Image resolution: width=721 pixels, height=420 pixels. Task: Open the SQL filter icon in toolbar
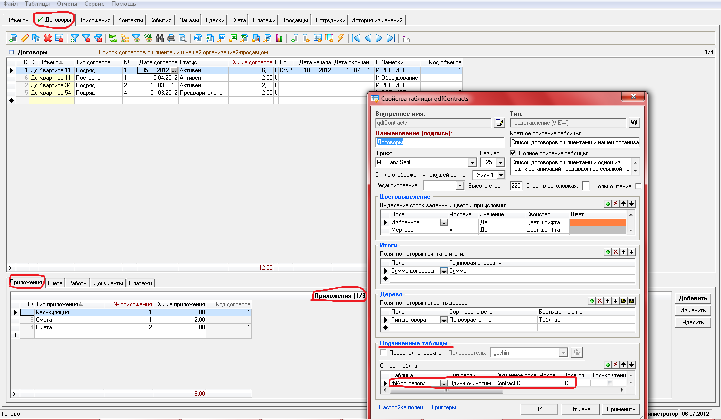(148, 38)
